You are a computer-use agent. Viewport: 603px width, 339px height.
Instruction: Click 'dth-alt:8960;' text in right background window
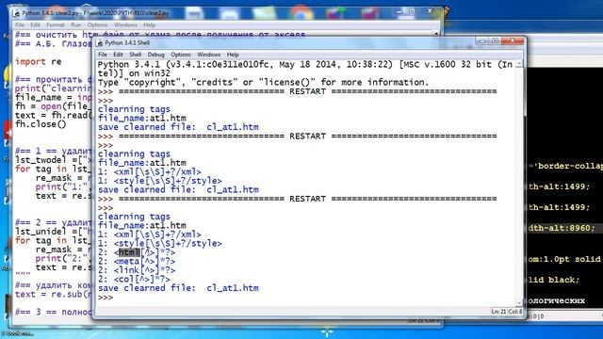(562, 228)
